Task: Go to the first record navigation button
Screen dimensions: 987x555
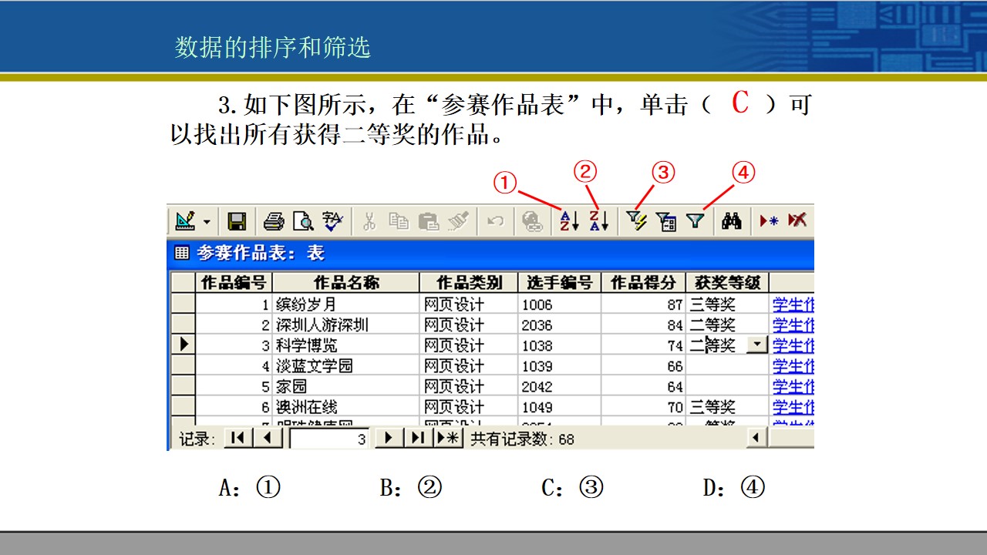Action: click(x=238, y=438)
